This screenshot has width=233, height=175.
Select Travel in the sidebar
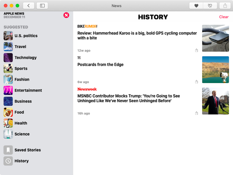coord(20,47)
